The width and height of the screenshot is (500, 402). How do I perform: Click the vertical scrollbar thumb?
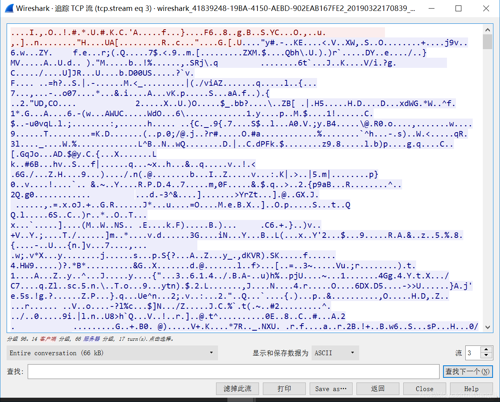click(488, 42)
